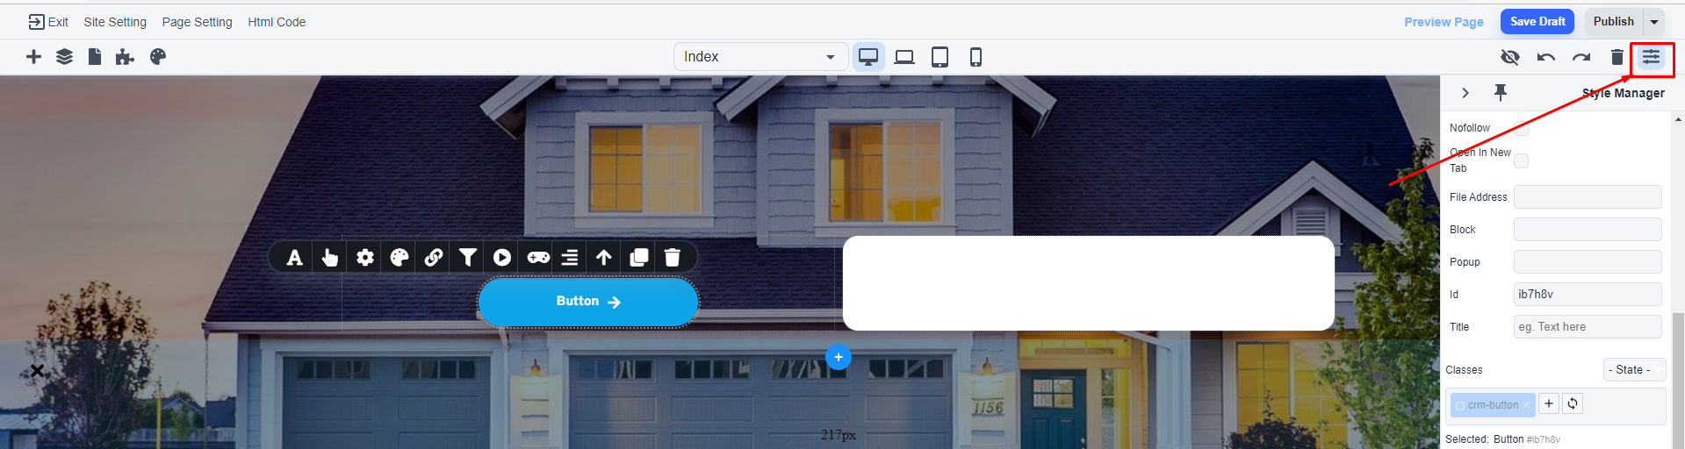Duplicate the selected button element
This screenshot has width=1685, height=449.
(x=638, y=257)
